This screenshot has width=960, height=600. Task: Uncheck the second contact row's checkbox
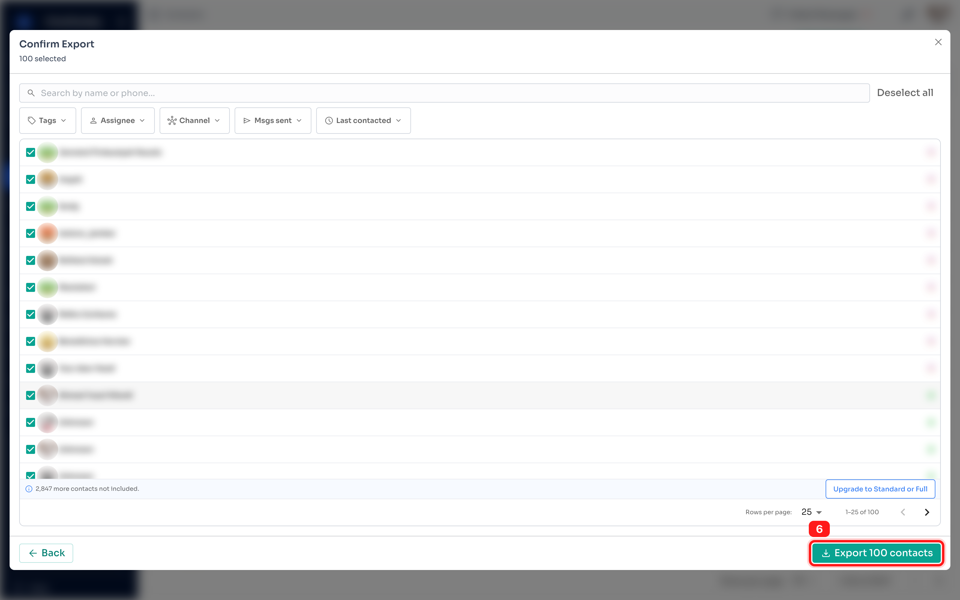pos(31,179)
